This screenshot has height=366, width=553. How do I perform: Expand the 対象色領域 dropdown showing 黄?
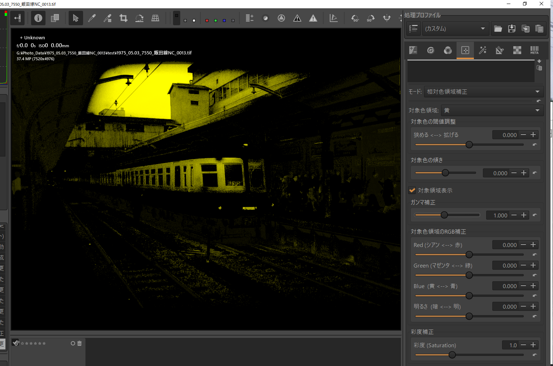coord(492,110)
